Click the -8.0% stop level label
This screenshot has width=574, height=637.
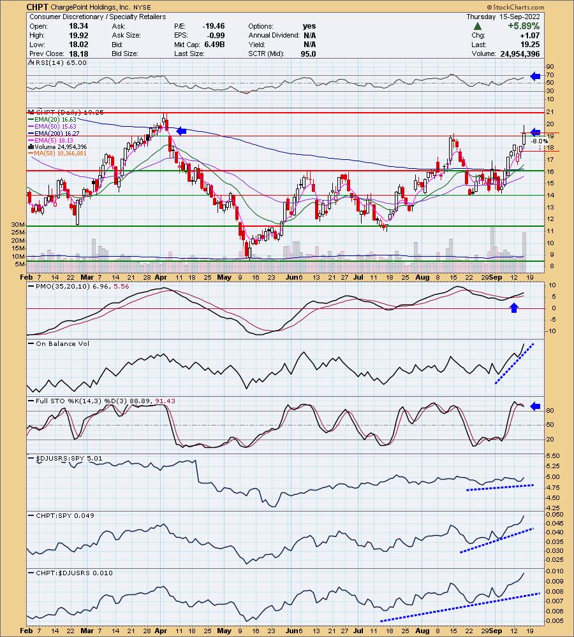pyautogui.click(x=540, y=141)
